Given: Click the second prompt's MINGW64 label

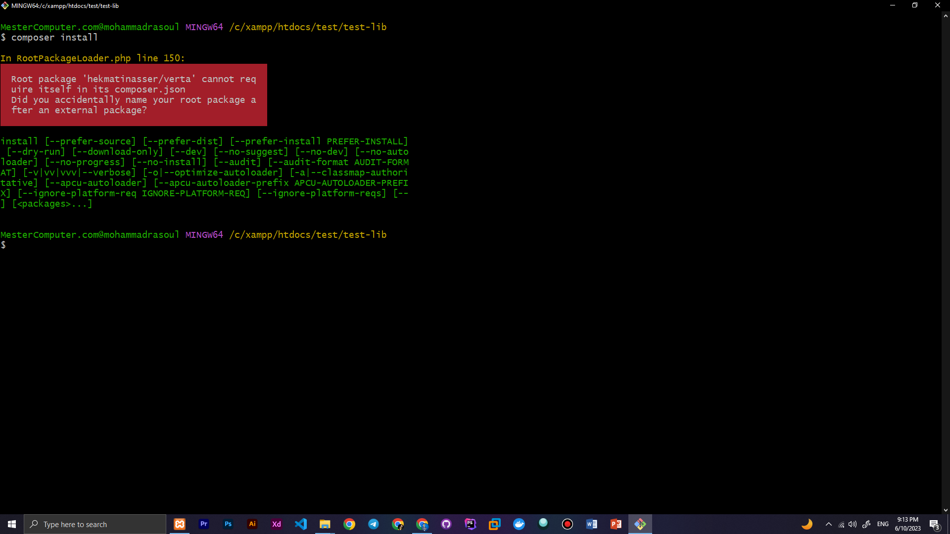Looking at the screenshot, I should [204, 235].
